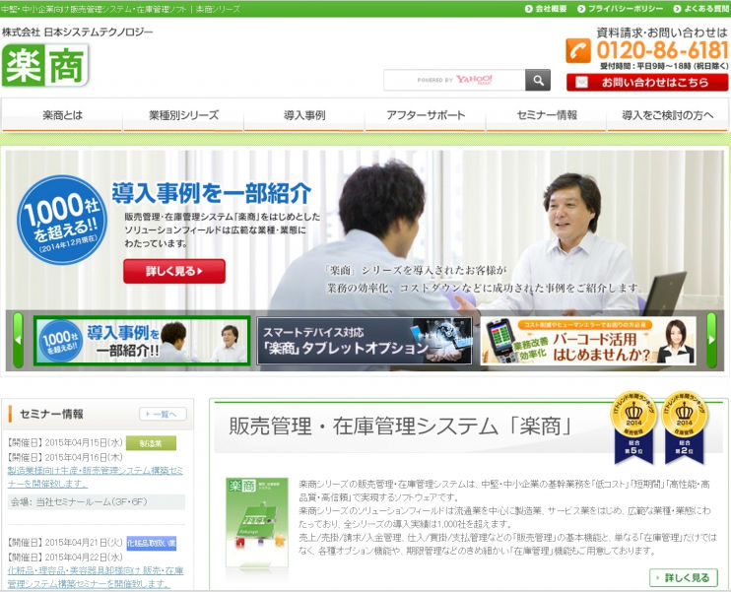Open the 化粧品・理容品 seminar link
The image size is (731, 592).
(x=96, y=577)
